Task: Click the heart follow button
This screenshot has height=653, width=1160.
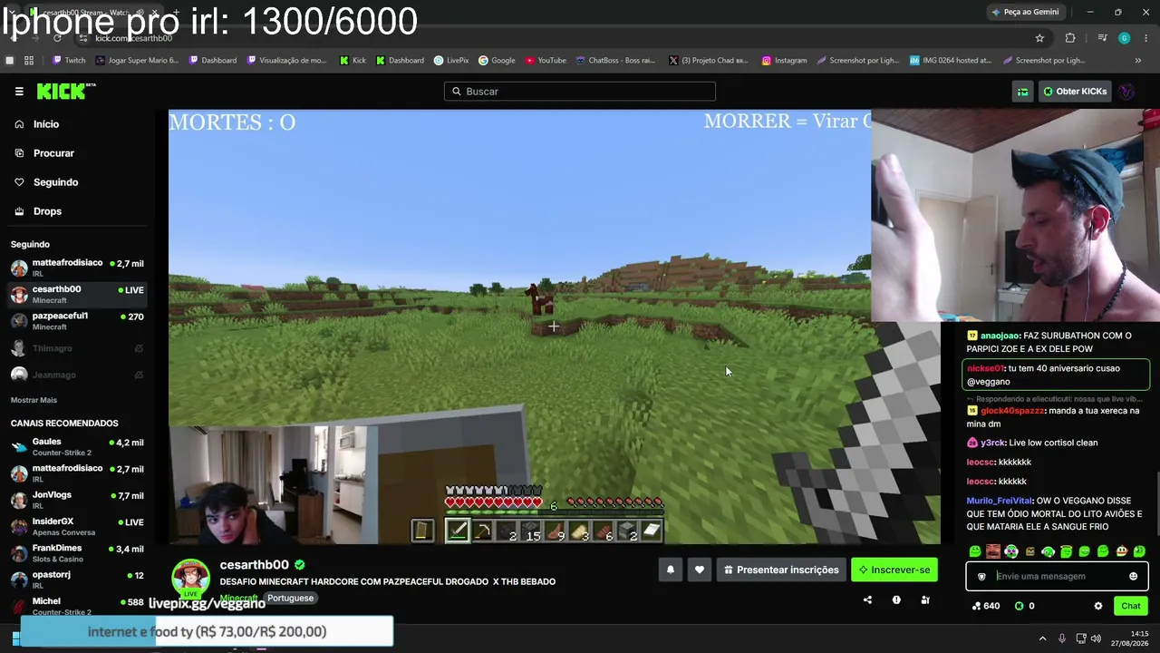Action: [x=699, y=570]
